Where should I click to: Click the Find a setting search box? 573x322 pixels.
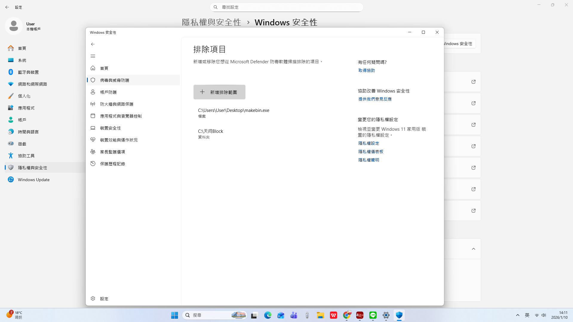[286, 7]
